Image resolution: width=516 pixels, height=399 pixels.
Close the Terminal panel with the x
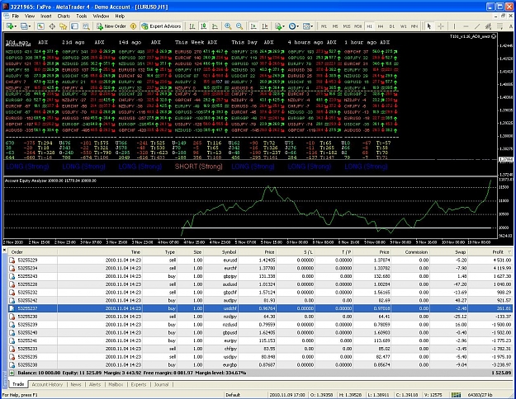click(5, 250)
